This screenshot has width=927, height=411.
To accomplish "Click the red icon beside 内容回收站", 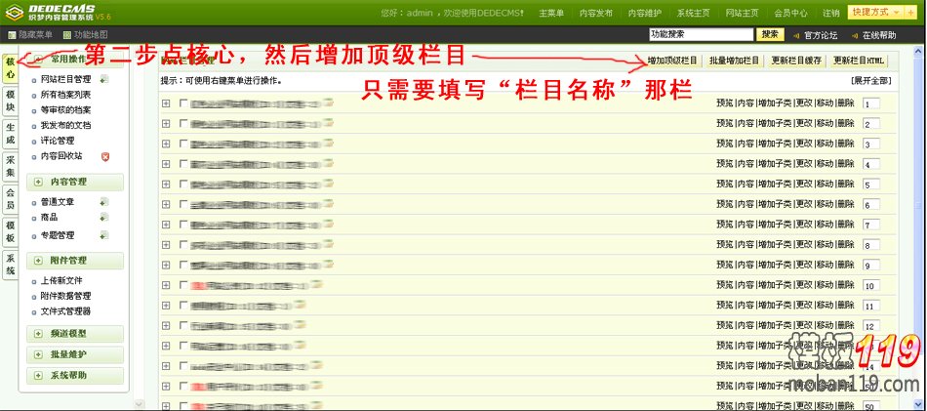I will pyautogui.click(x=105, y=156).
